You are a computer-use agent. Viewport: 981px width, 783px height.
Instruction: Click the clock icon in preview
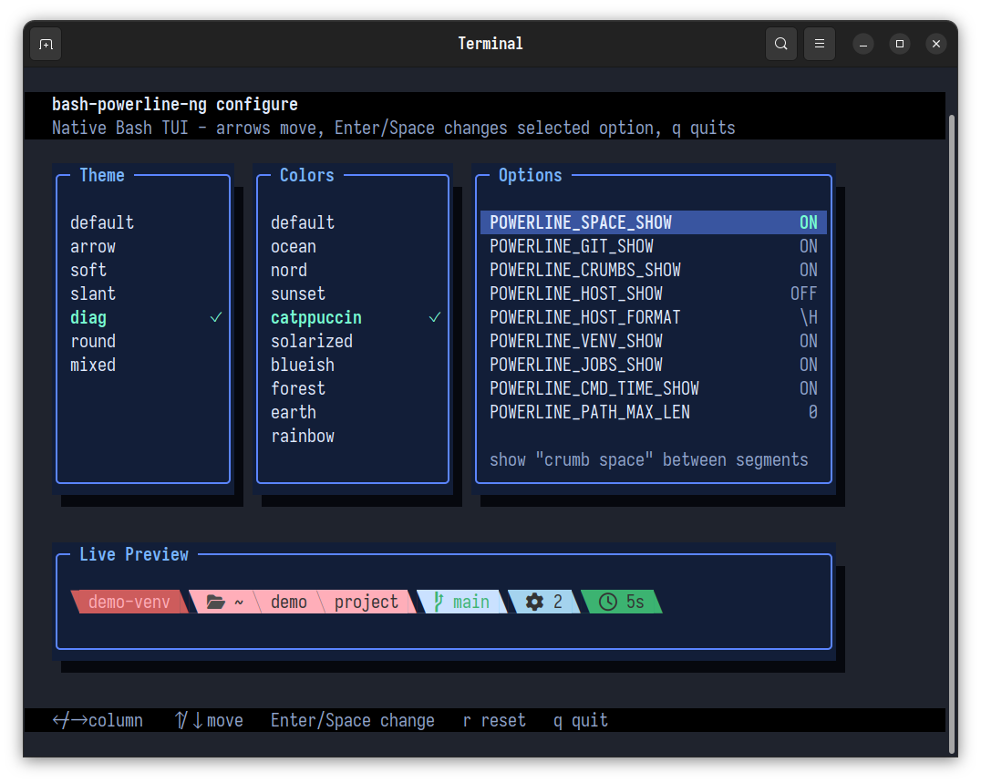(607, 602)
